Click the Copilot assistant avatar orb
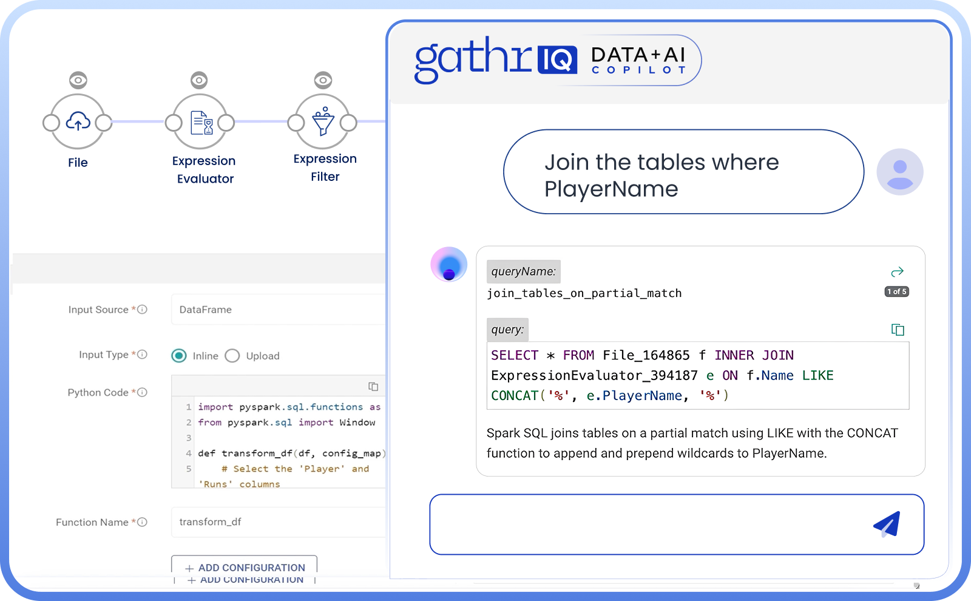971x601 pixels. tap(449, 265)
